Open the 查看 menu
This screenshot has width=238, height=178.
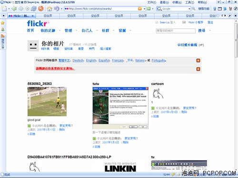(164, 2)
